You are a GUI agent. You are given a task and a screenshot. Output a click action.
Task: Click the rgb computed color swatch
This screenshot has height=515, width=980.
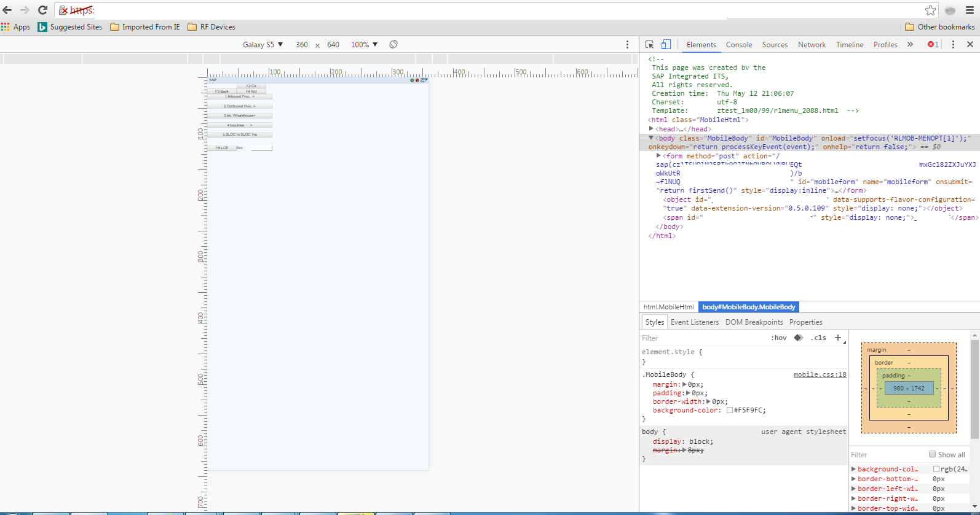(936, 469)
